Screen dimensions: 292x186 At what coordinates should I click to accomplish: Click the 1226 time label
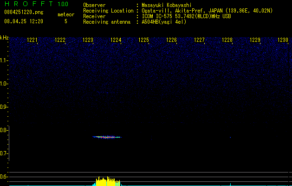coord(171,40)
